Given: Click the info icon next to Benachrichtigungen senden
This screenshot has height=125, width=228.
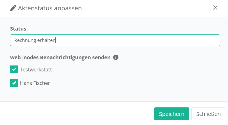Looking at the screenshot, I should [116, 57].
